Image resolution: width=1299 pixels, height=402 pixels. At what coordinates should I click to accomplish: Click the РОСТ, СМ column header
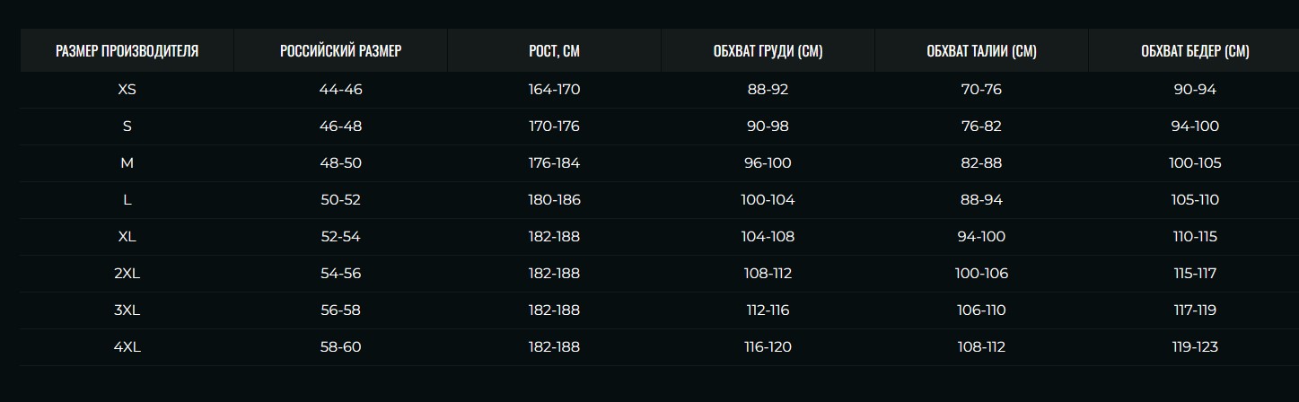[x=554, y=51]
